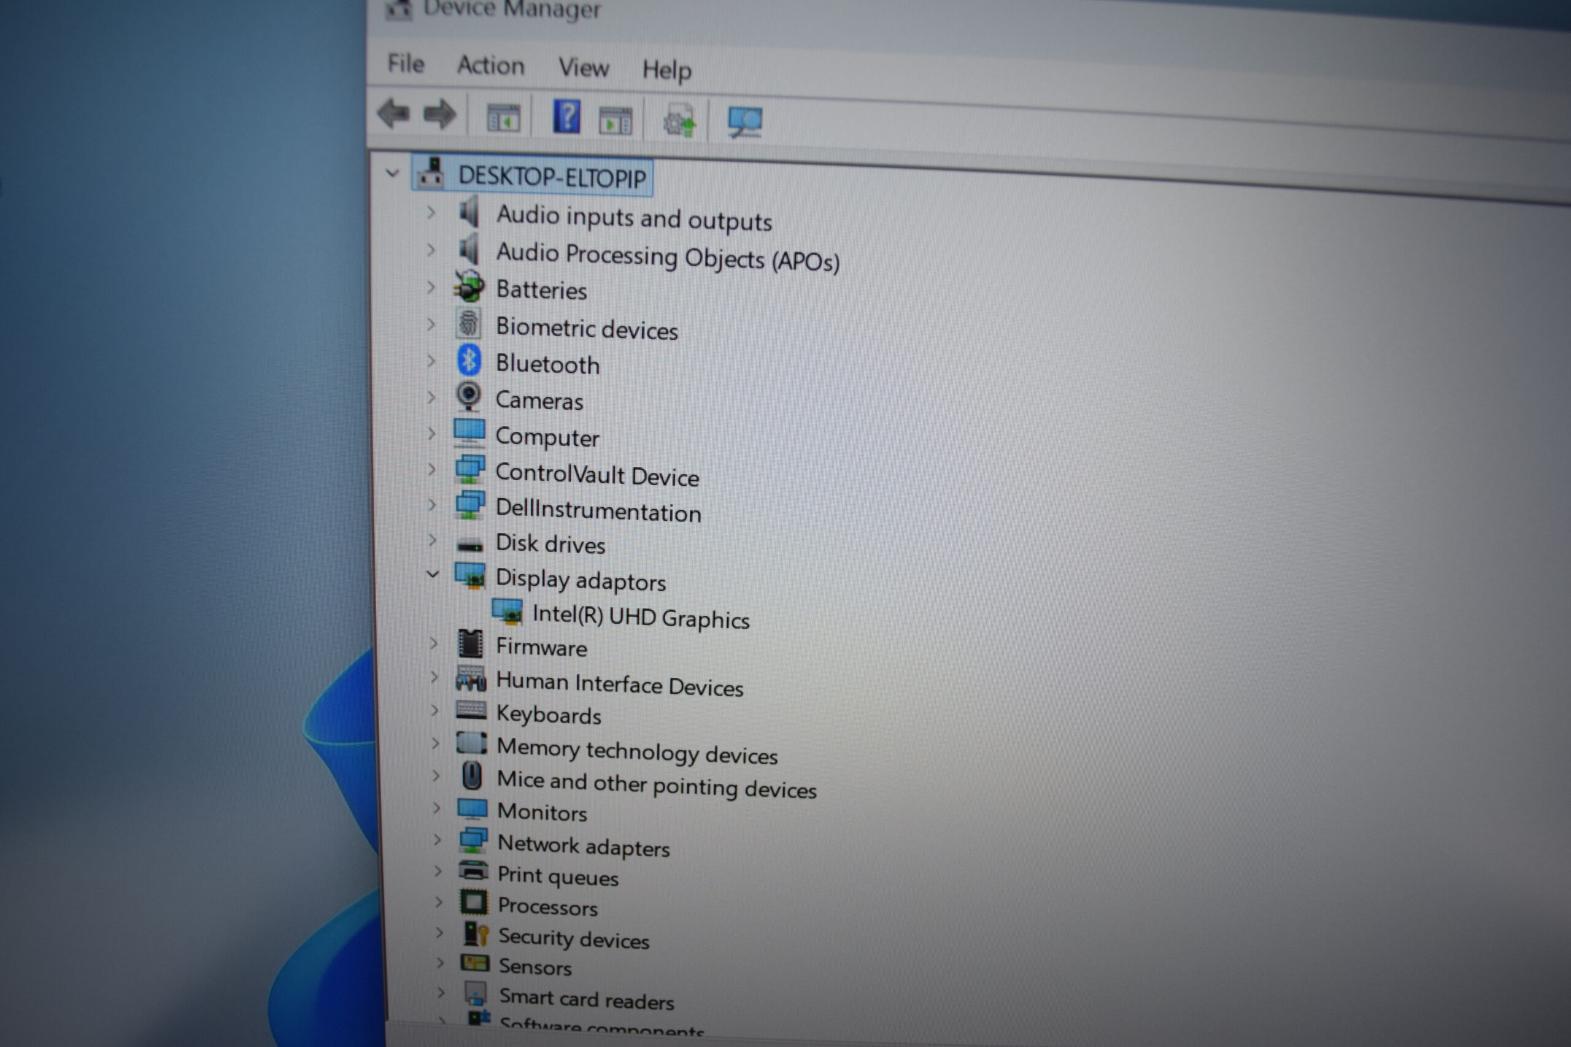Collapse the Display adaptors chevron
Viewport: 1571px width, 1047px height.
(433, 574)
